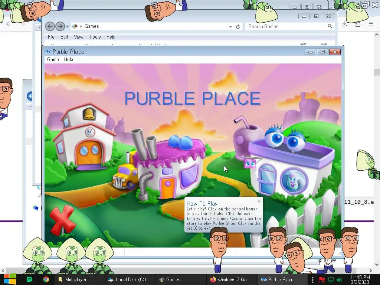Click the browser extensions icon beside downloads
Screen dimensions: 380x285
tap(358, 24)
